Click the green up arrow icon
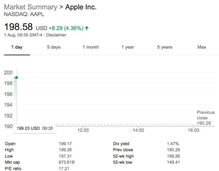 (87, 28)
